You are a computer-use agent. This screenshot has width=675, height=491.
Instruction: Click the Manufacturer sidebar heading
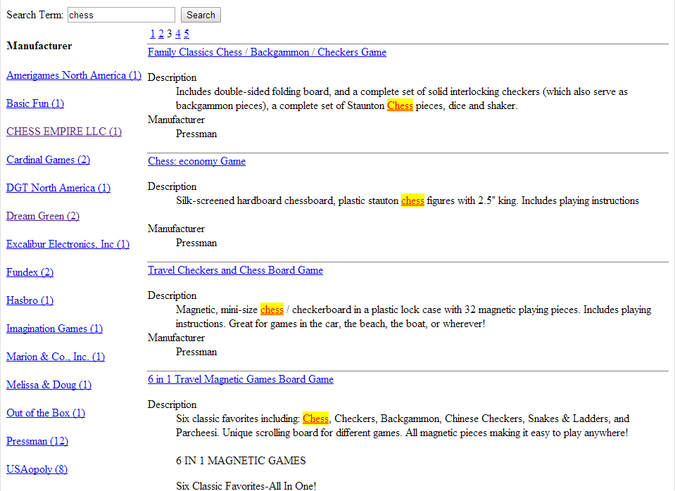[39, 46]
